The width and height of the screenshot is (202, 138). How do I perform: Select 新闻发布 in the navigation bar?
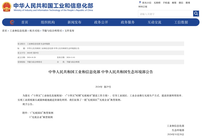(74, 22)
